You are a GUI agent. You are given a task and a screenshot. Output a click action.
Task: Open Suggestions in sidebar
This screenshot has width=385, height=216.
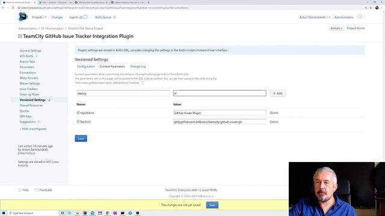[x=28, y=122]
